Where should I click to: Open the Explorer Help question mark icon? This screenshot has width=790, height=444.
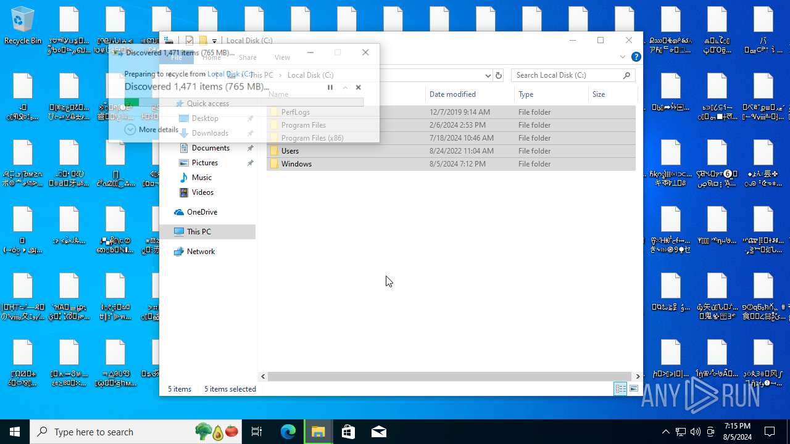point(636,57)
